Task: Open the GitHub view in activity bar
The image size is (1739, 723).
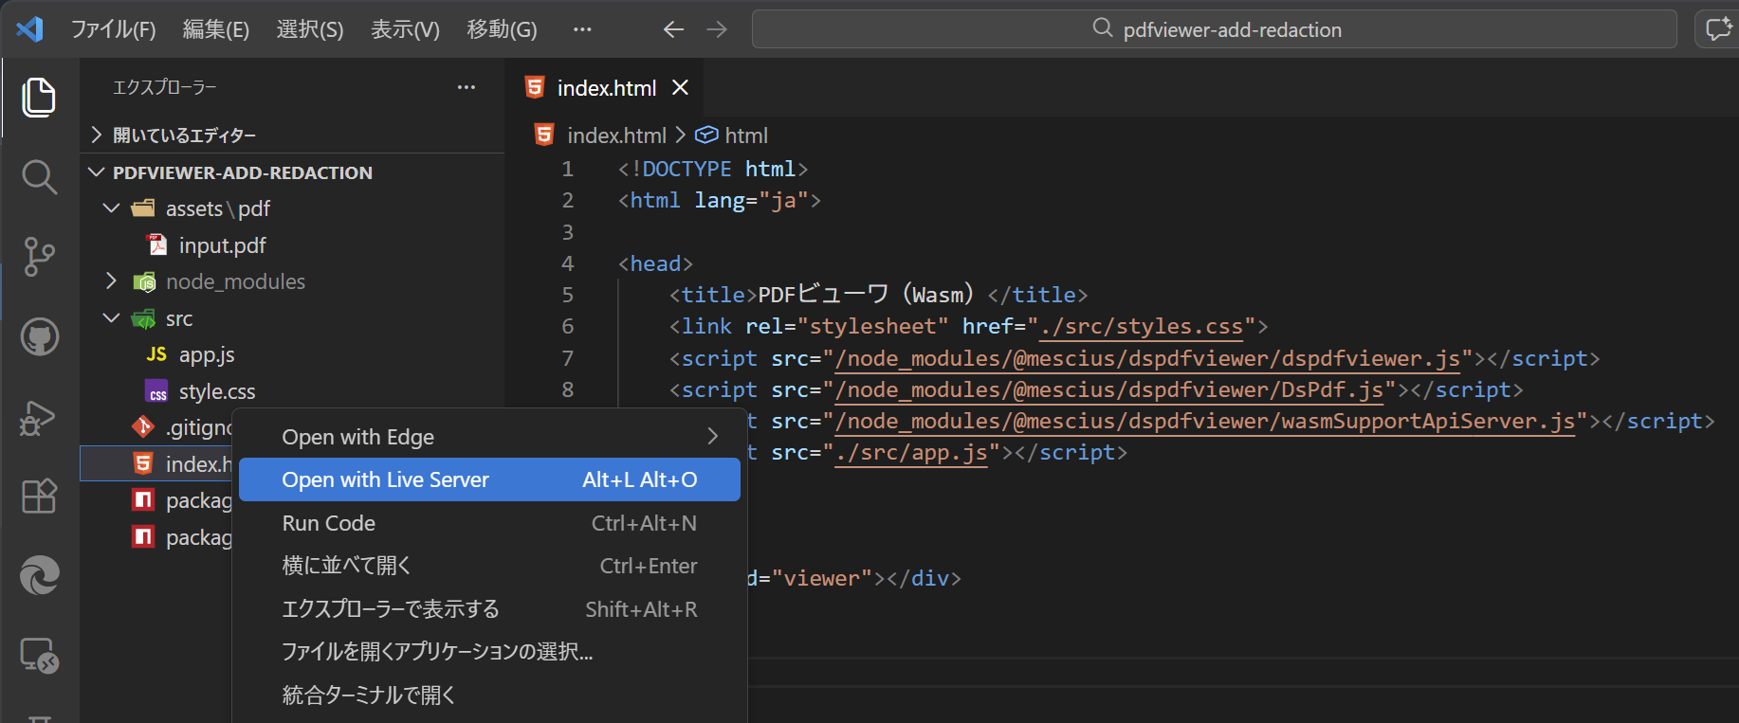Action: click(39, 336)
